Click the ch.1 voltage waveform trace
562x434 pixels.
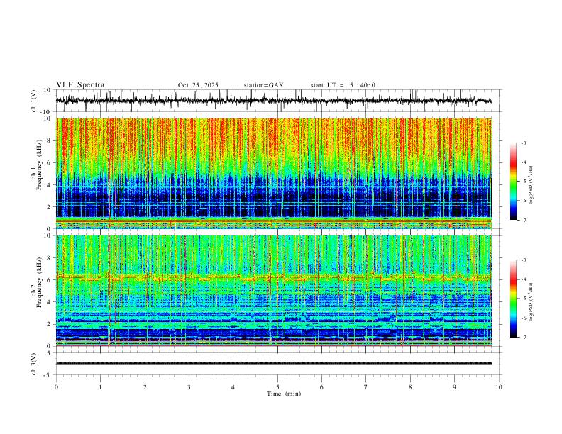click(x=273, y=101)
